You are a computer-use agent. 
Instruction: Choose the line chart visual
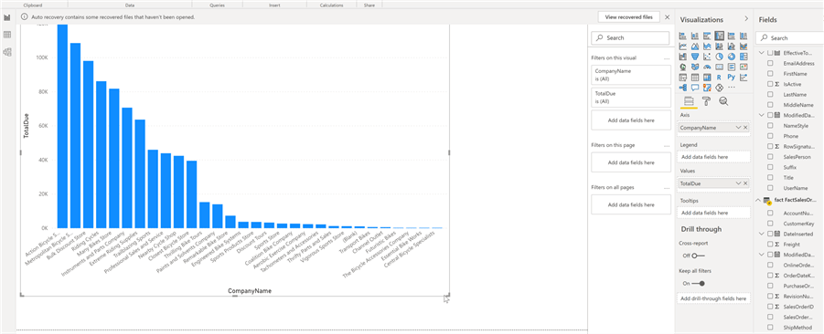point(682,46)
